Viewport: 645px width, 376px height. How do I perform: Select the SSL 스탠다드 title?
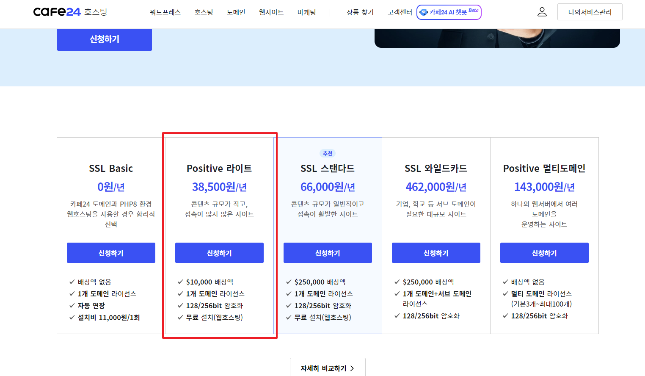click(x=328, y=169)
